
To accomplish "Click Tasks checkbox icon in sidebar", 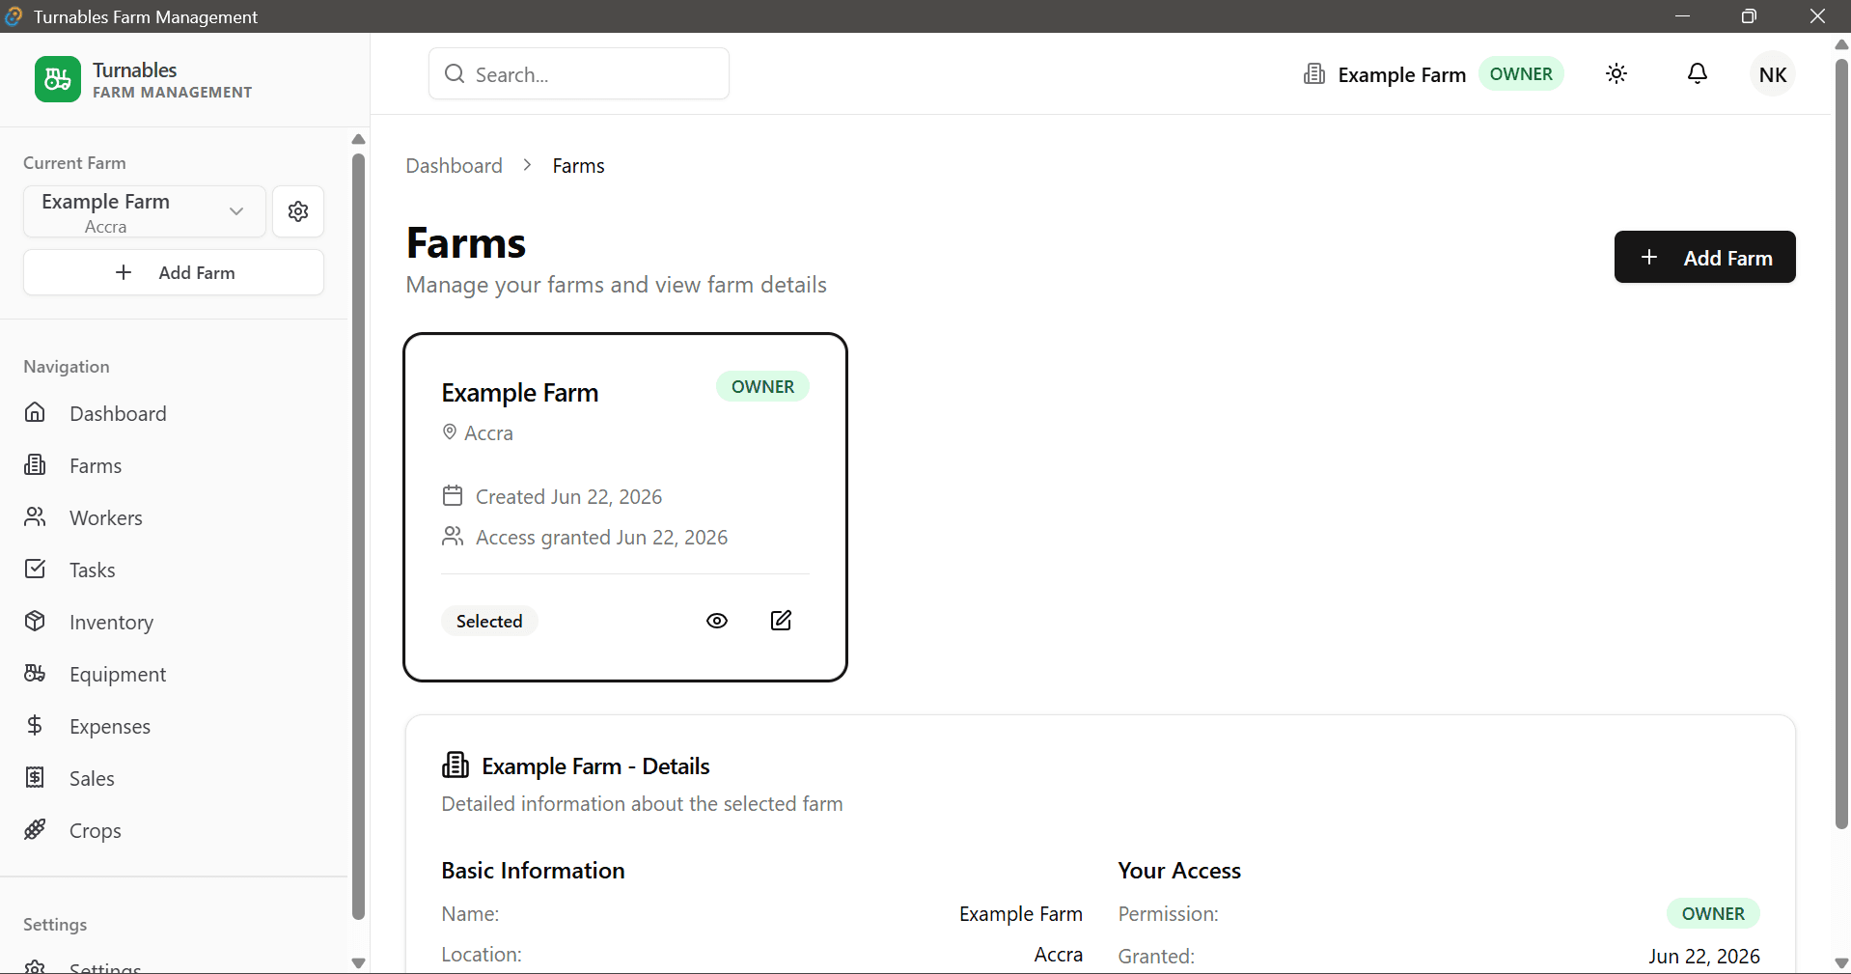I will [35, 570].
